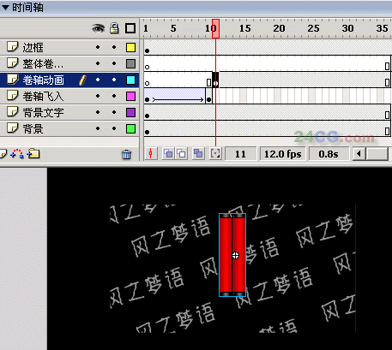The width and height of the screenshot is (392, 350).
Task: Click the red playhead marker
Action: pos(215,28)
